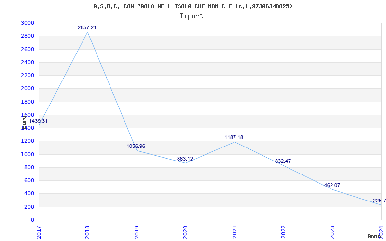Click the peak value label 2857.21
Image resolution: width=386 pixels, height=241 pixels.
coord(87,28)
